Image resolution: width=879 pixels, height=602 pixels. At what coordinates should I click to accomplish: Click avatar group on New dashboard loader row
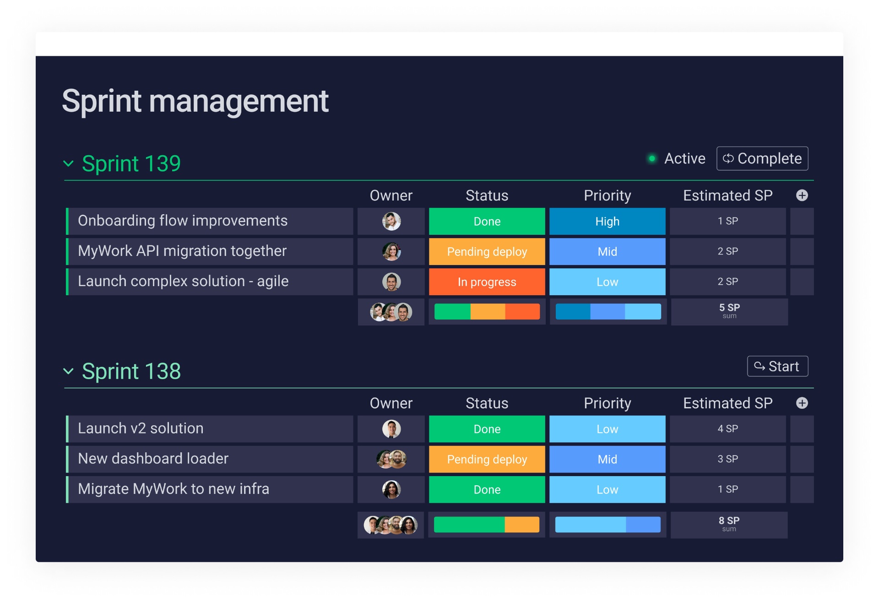pyautogui.click(x=391, y=459)
